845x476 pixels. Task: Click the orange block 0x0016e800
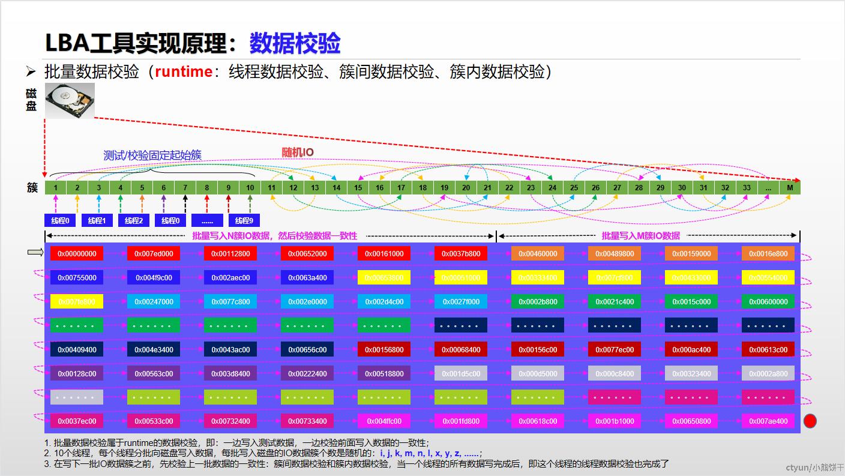click(x=768, y=253)
